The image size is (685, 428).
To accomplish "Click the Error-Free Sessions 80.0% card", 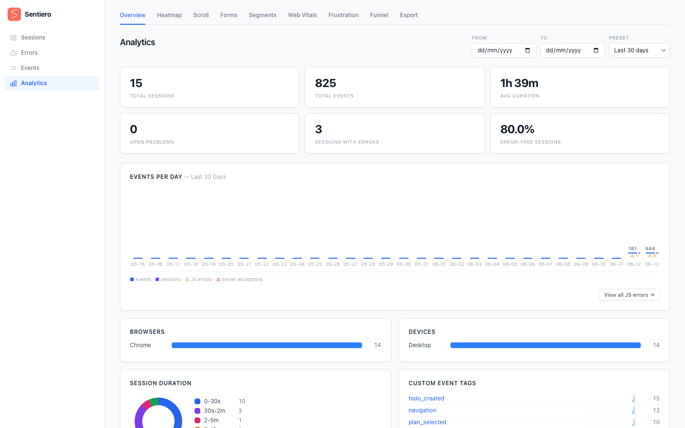I will [580, 134].
